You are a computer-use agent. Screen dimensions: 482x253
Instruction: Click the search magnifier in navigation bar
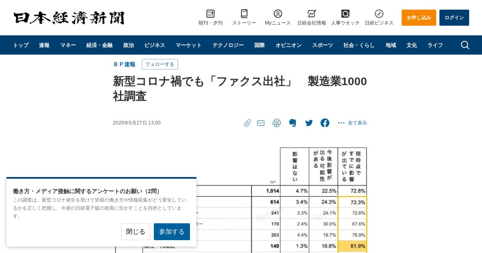click(465, 45)
